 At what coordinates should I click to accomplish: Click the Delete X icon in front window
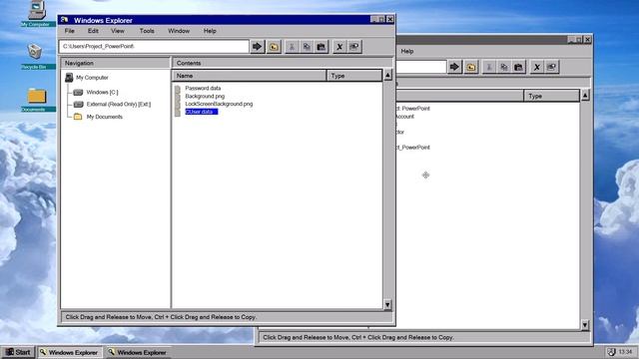click(x=339, y=47)
